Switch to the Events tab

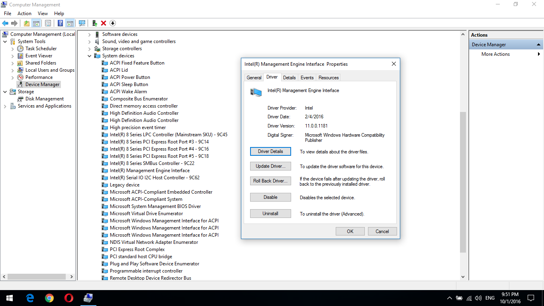point(307,78)
